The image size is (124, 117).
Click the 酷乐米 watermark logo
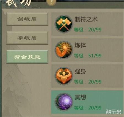click(114, 112)
